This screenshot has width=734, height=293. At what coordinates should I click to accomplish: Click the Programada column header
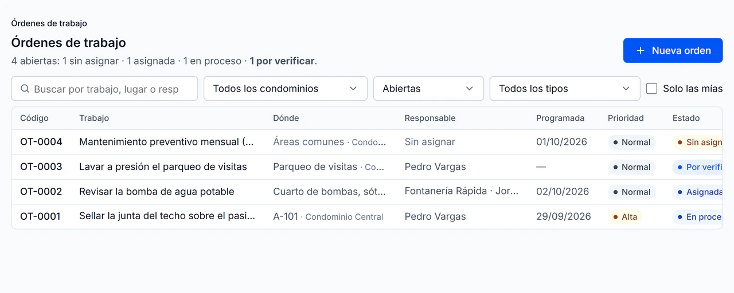click(560, 118)
